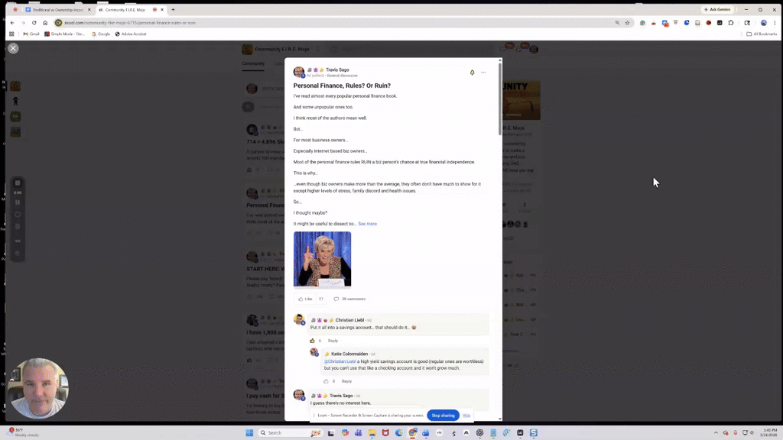The image size is (783, 440).
Task: Open the Chrome three-dot menu
Action: pyautogui.click(x=775, y=23)
